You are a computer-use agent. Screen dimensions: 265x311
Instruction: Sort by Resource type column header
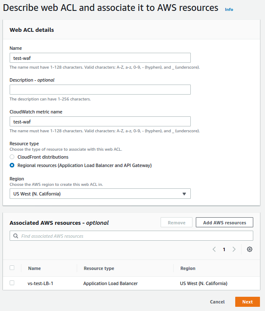point(99,268)
